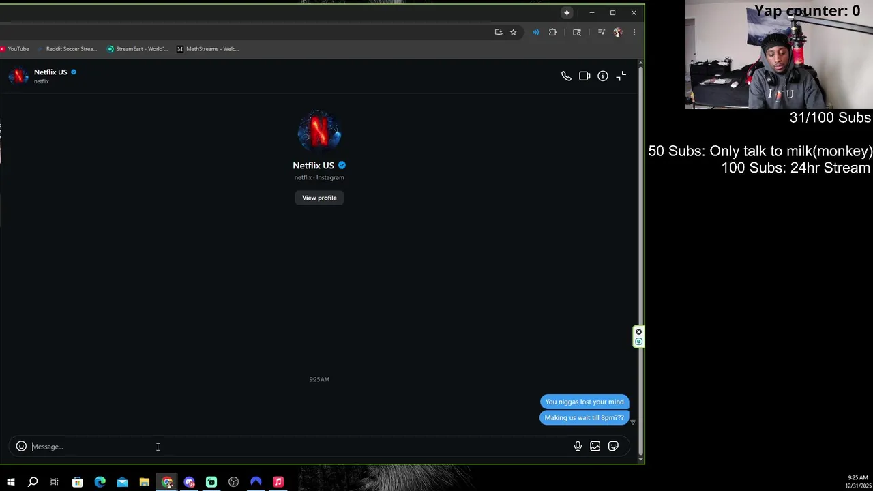Open the Chrome three-dot menu
The height and width of the screenshot is (491, 873).
(634, 32)
